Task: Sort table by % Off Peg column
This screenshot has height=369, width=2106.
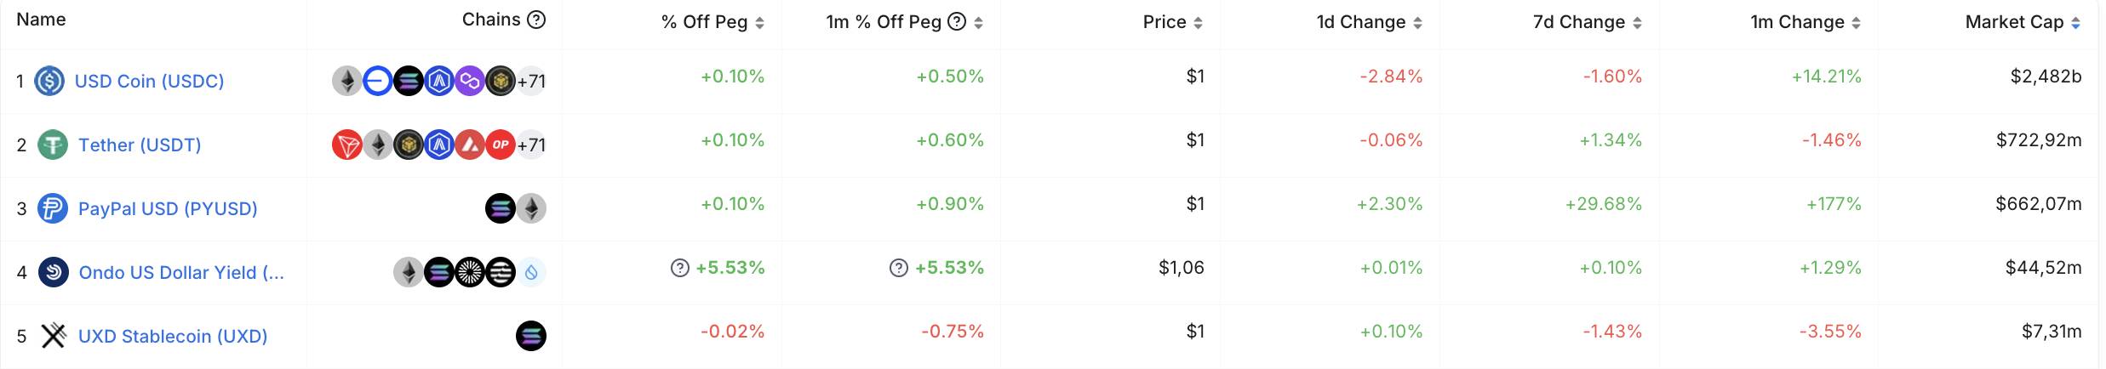Action: pos(713,22)
